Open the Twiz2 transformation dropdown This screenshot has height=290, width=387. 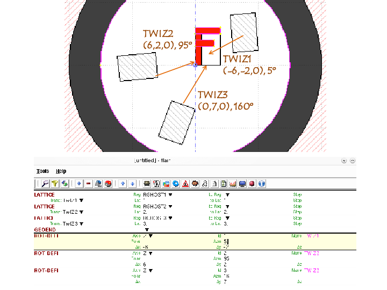point(82,212)
